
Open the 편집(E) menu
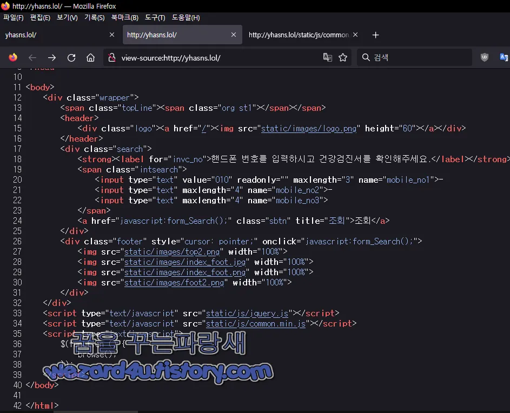[x=40, y=17]
